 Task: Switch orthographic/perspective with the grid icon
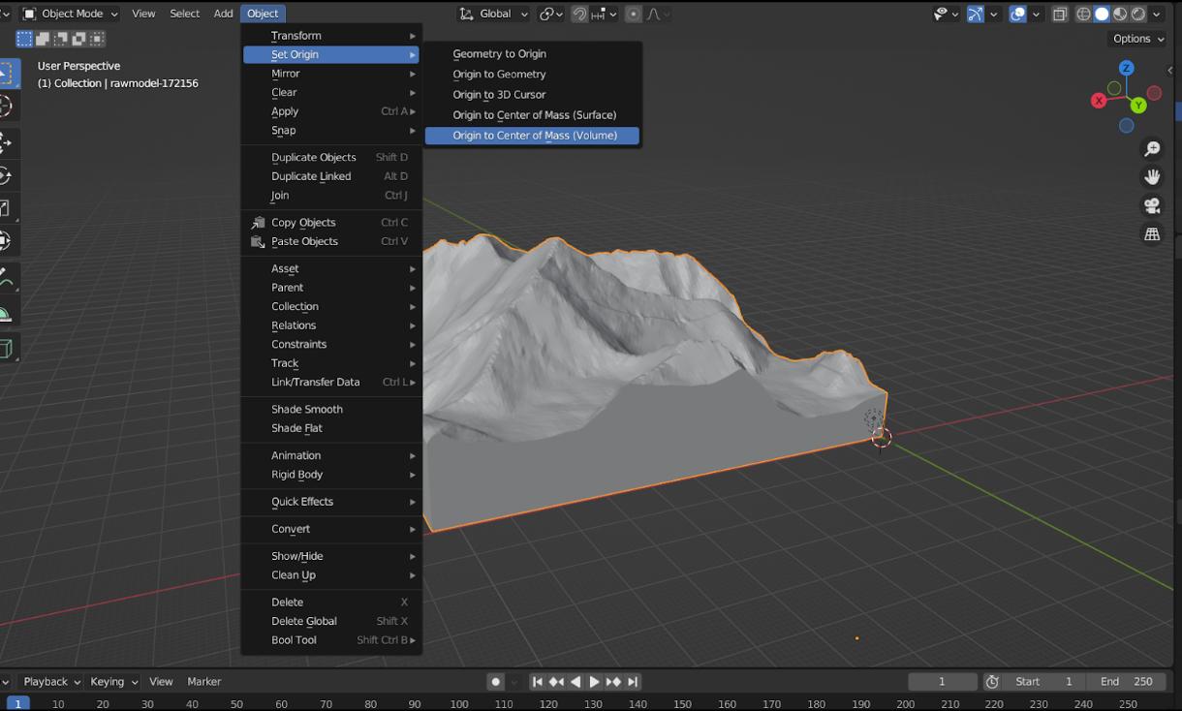[1152, 234]
